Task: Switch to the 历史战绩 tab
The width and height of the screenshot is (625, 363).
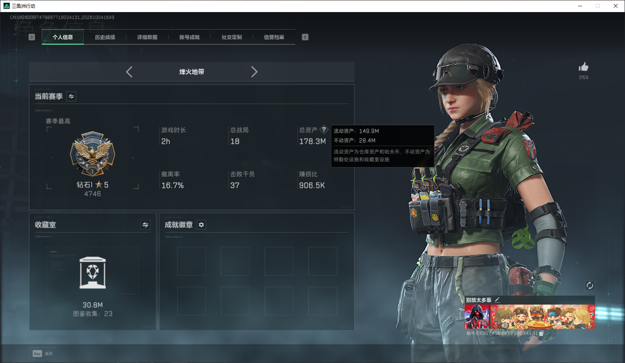Action: [x=105, y=37]
